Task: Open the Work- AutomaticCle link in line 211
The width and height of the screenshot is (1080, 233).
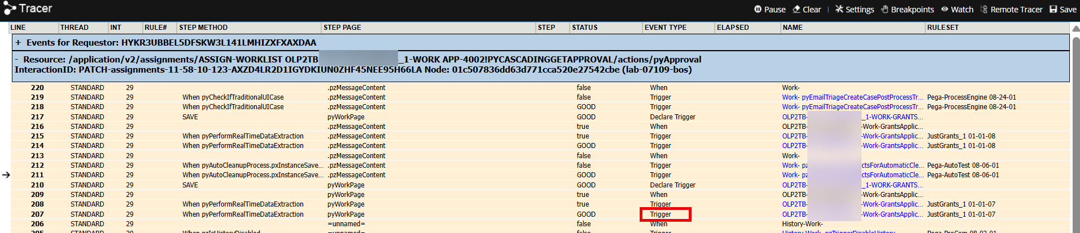Action: coord(852,175)
